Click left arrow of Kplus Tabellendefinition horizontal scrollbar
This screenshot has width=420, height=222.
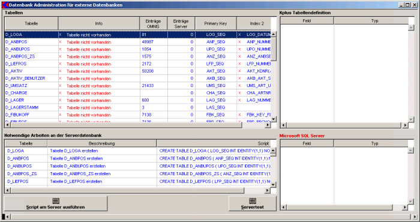coord(283,125)
